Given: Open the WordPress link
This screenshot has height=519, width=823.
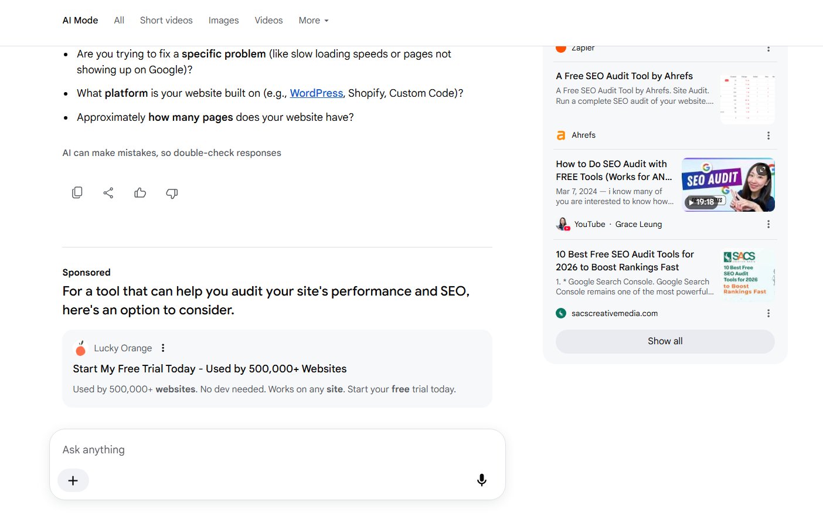Looking at the screenshot, I should pyautogui.click(x=317, y=93).
